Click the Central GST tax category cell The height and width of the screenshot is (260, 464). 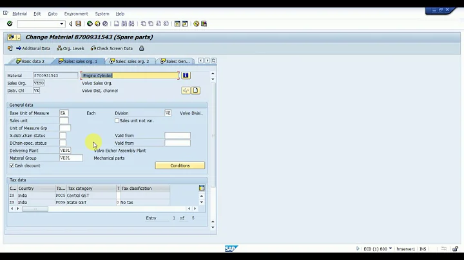(x=92, y=195)
